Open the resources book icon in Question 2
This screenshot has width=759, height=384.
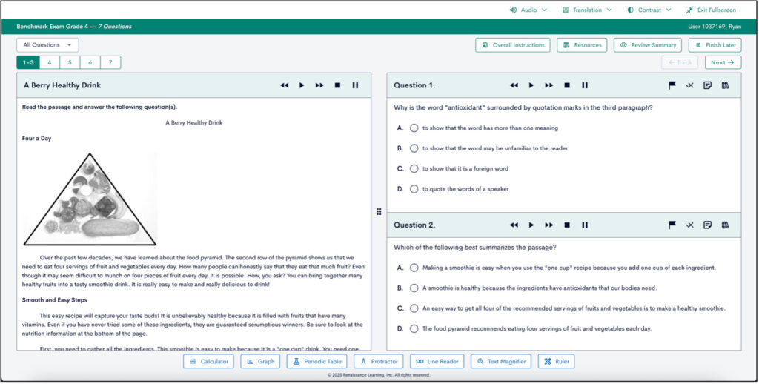coord(725,225)
